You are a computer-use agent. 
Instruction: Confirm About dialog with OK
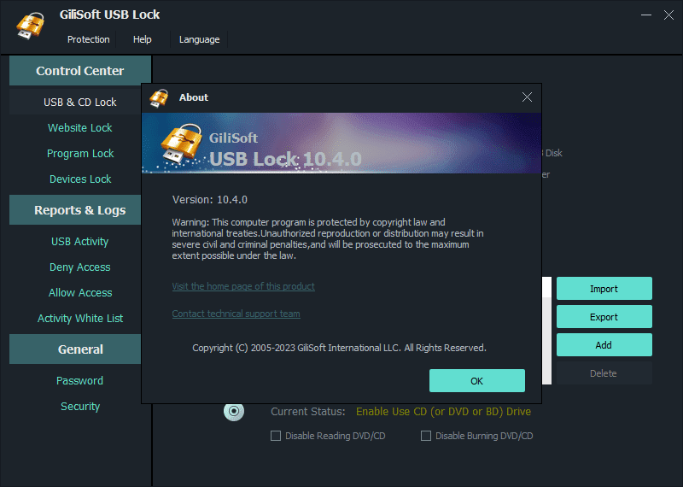coord(477,380)
